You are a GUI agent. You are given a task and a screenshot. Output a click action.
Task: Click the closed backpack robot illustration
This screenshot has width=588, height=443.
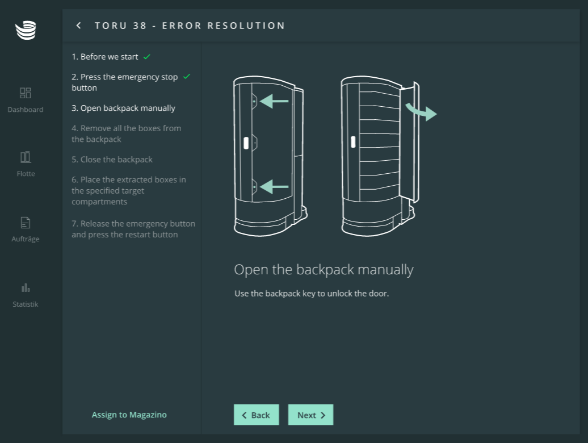(x=271, y=156)
